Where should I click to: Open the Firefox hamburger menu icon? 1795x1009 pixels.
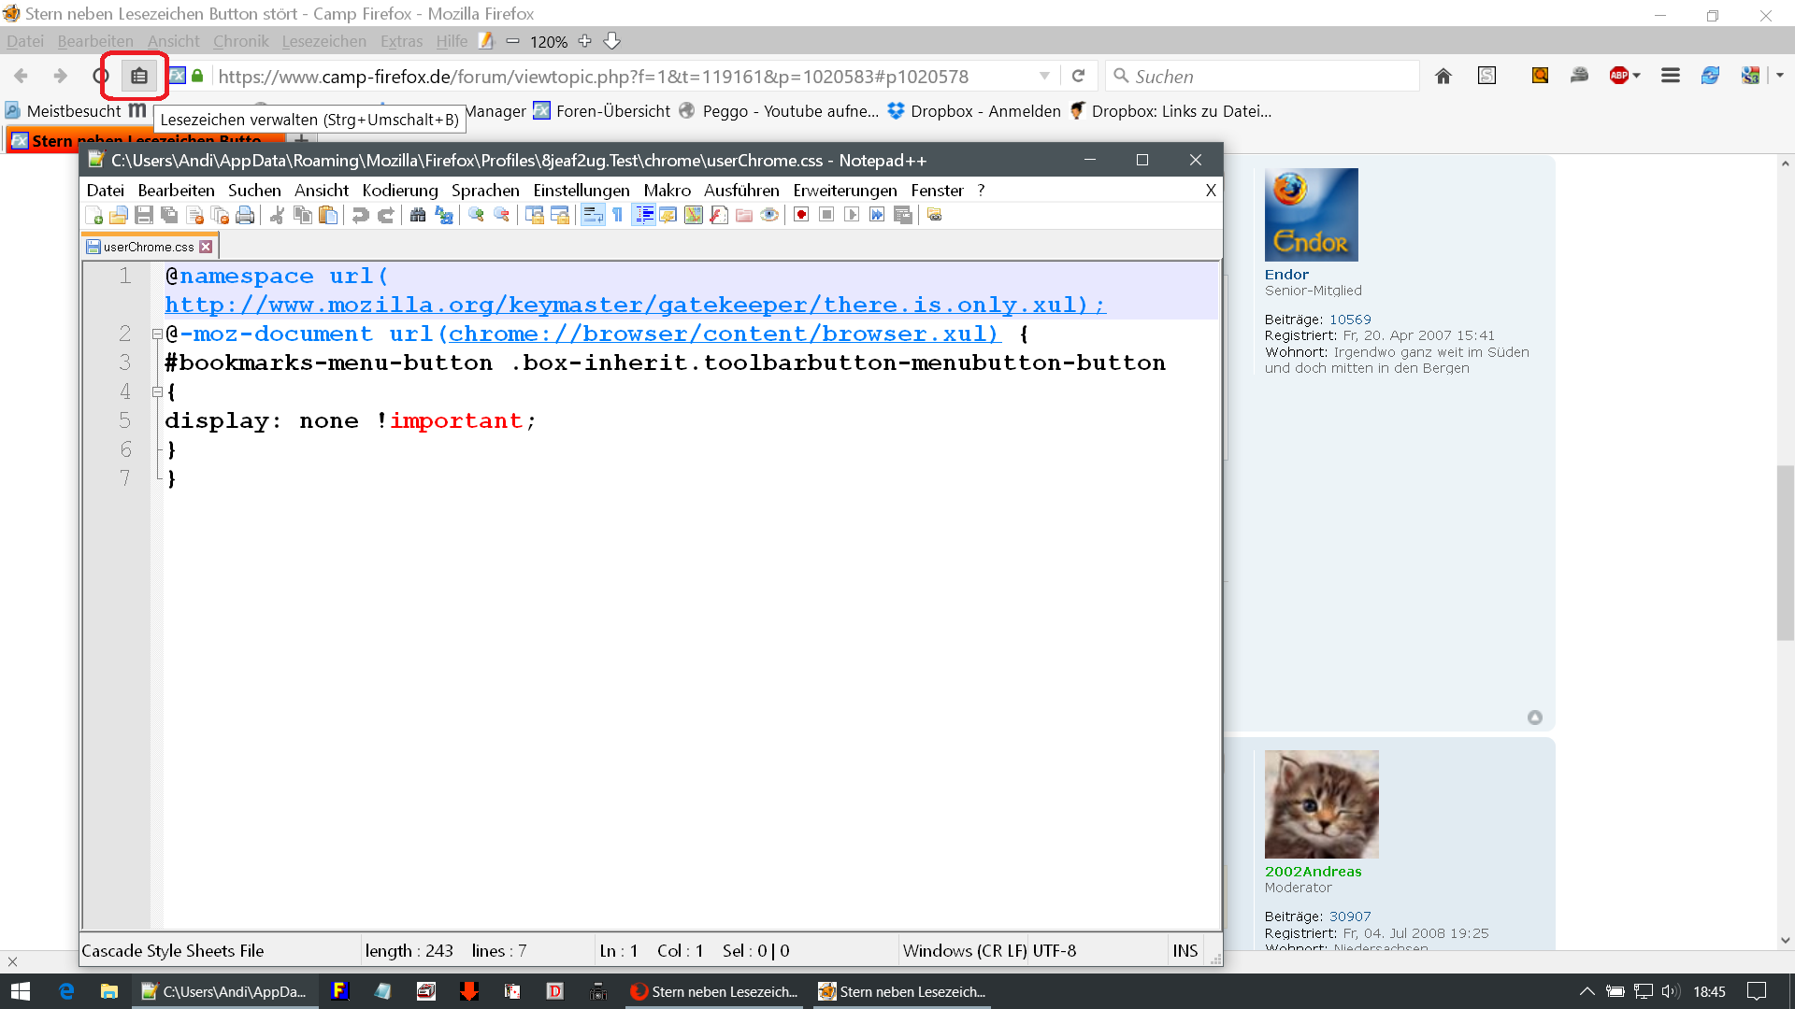click(x=1671, y=77)
